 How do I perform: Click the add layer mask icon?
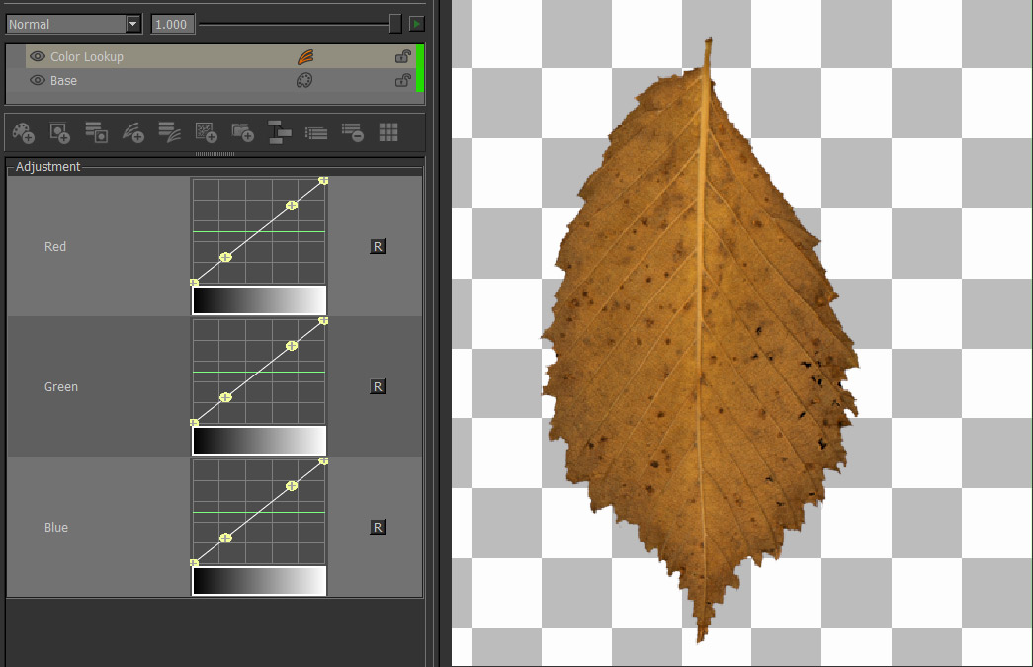click(59, 131)
